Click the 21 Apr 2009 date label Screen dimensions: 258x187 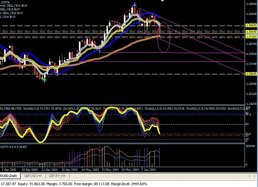click(x=50, y=170)
